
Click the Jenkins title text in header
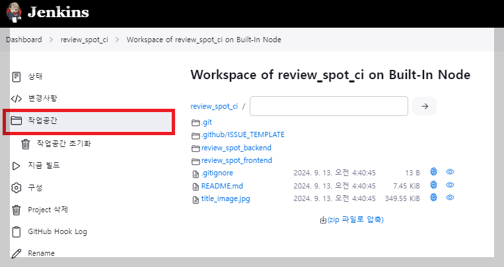coord(58,12)
